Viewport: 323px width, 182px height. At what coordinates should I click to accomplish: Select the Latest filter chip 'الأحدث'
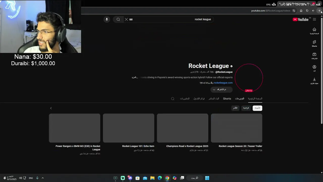coord(257,108)
